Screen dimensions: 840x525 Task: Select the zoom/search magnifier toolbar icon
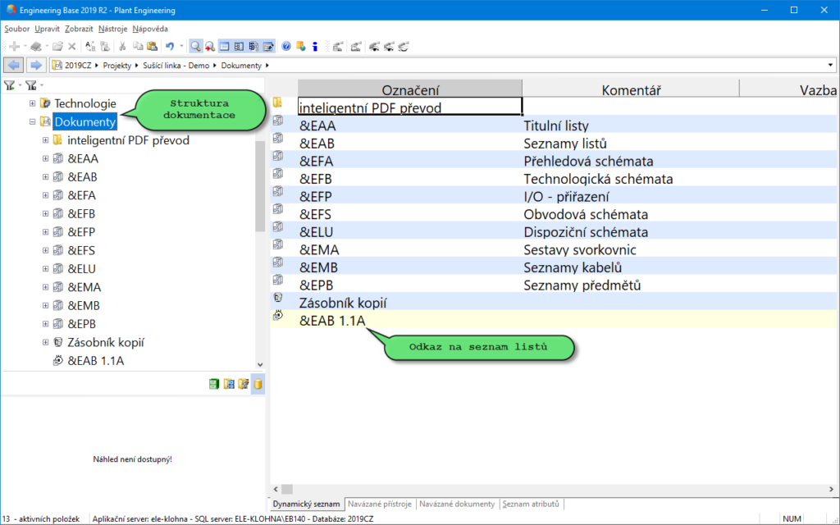pos(194,46)
